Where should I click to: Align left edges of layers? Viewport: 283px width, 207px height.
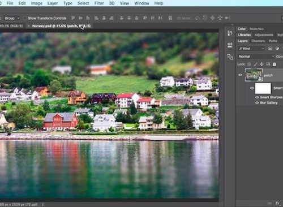coord(96,18)
